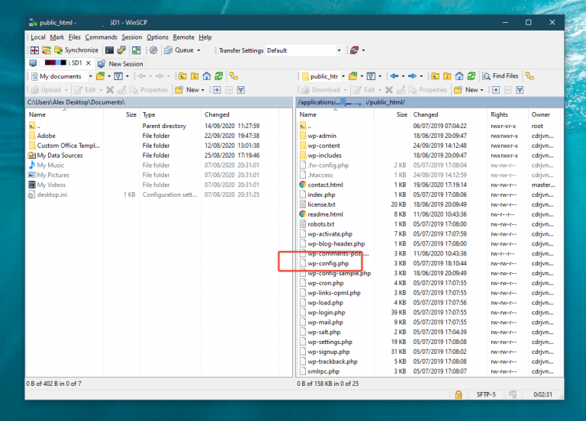Open Preferences gear icon in toolbar
Screen dimensions: 586x421
153,50
